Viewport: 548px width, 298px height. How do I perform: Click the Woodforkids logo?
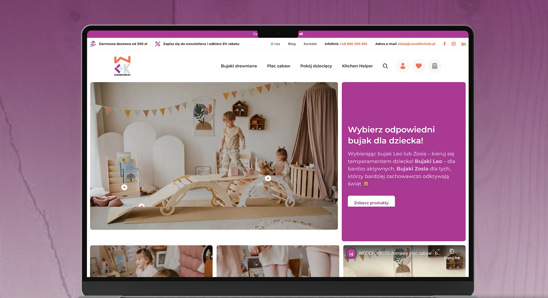pyautogui.click(x=122, y=66)
